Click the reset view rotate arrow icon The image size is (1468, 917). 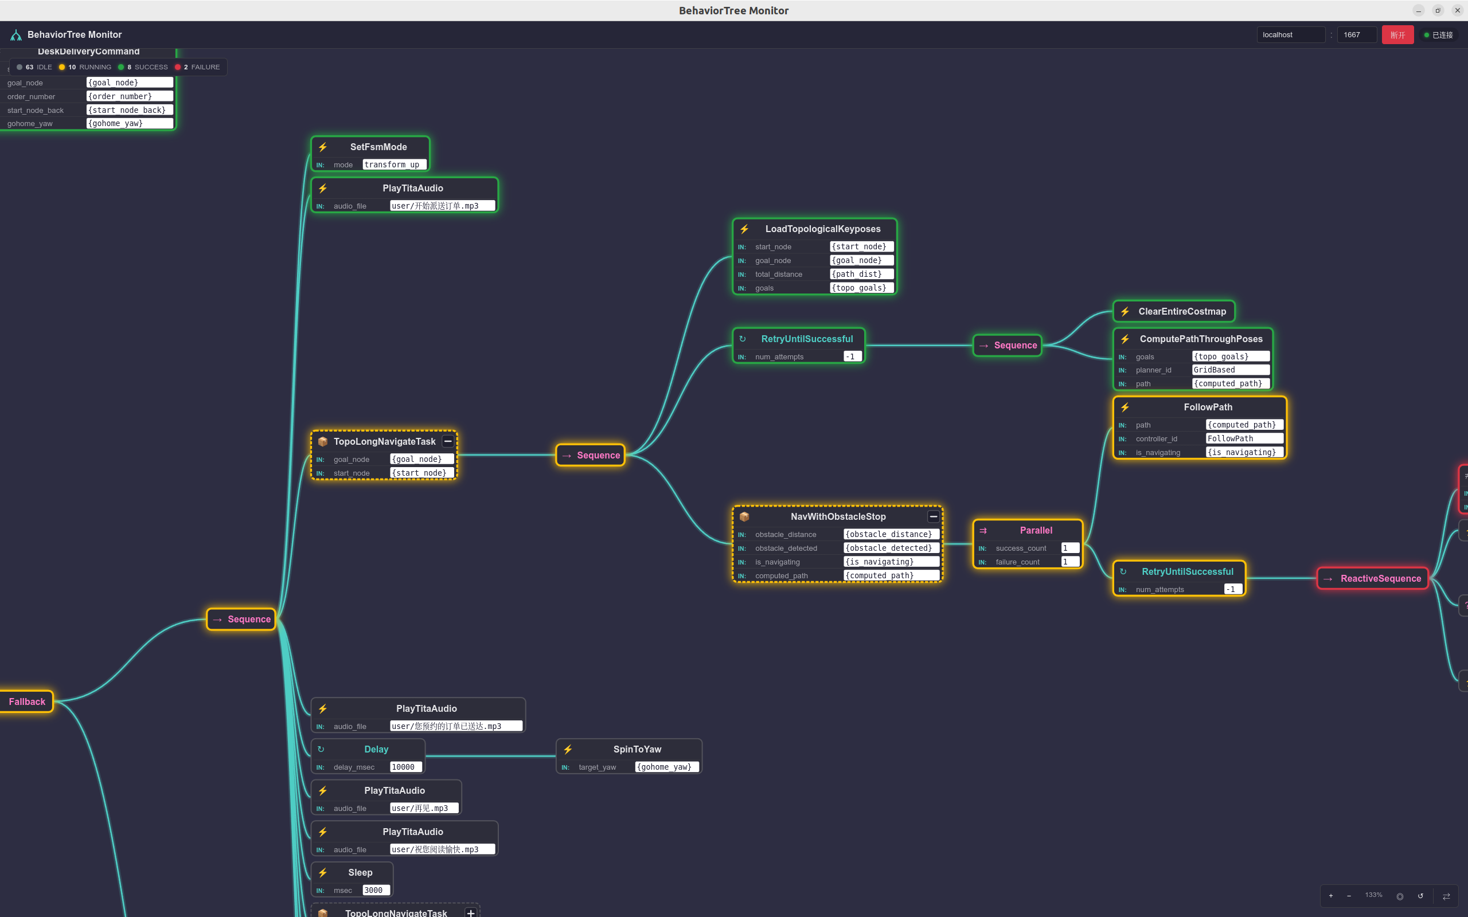tap(1420, 896)
